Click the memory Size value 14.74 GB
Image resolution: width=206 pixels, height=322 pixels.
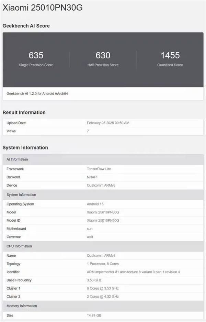(94, 315)
